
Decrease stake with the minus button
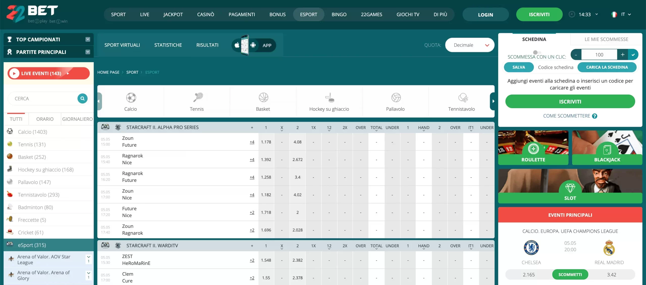576,55
